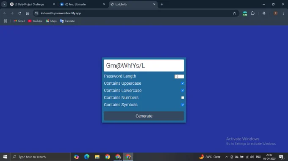Image resolution: width=288 pixels, height=161 pixels.
Task: Close the LinkedIn tab
Action: [x=104, y=4]
